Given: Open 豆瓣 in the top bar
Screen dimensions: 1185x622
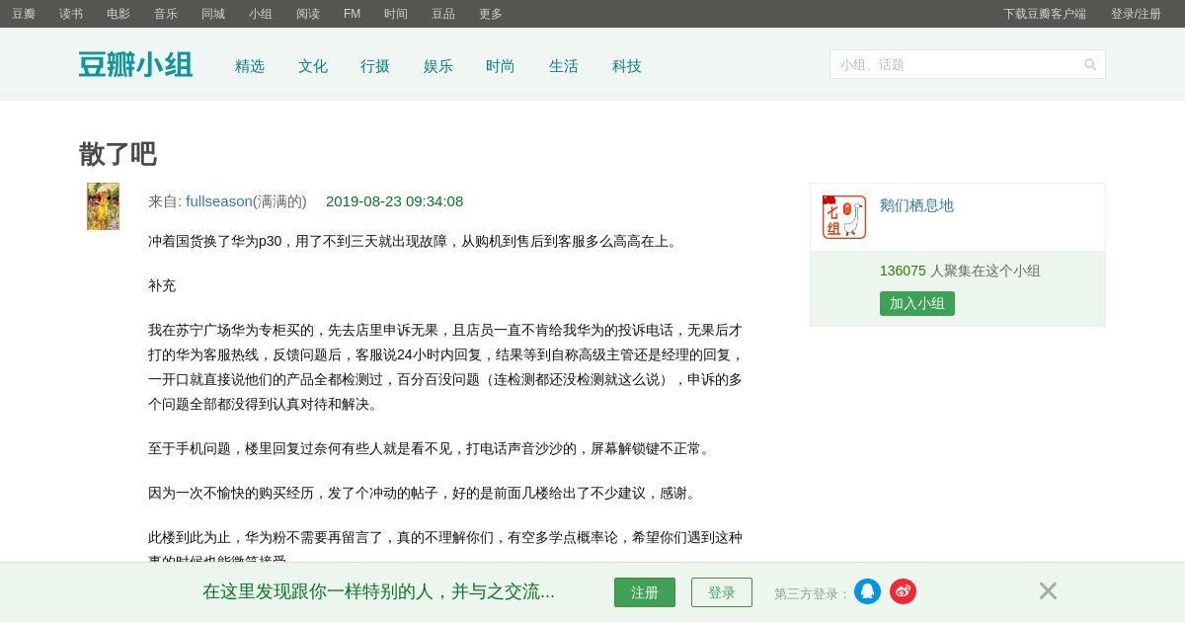Looking at the screenshot, I should tap(24, 14).
